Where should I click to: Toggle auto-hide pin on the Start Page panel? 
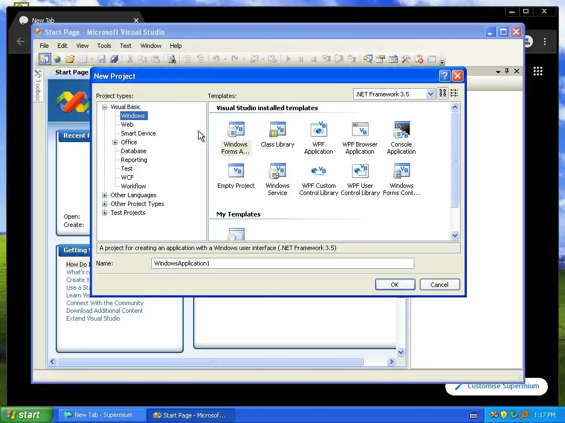point(507,71)
